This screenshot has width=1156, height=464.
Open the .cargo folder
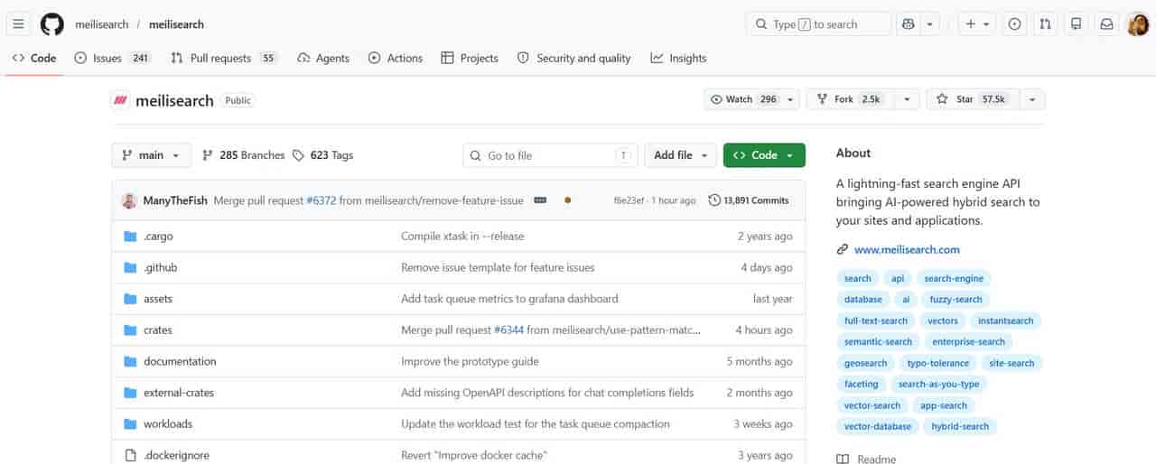coord(158,237)
